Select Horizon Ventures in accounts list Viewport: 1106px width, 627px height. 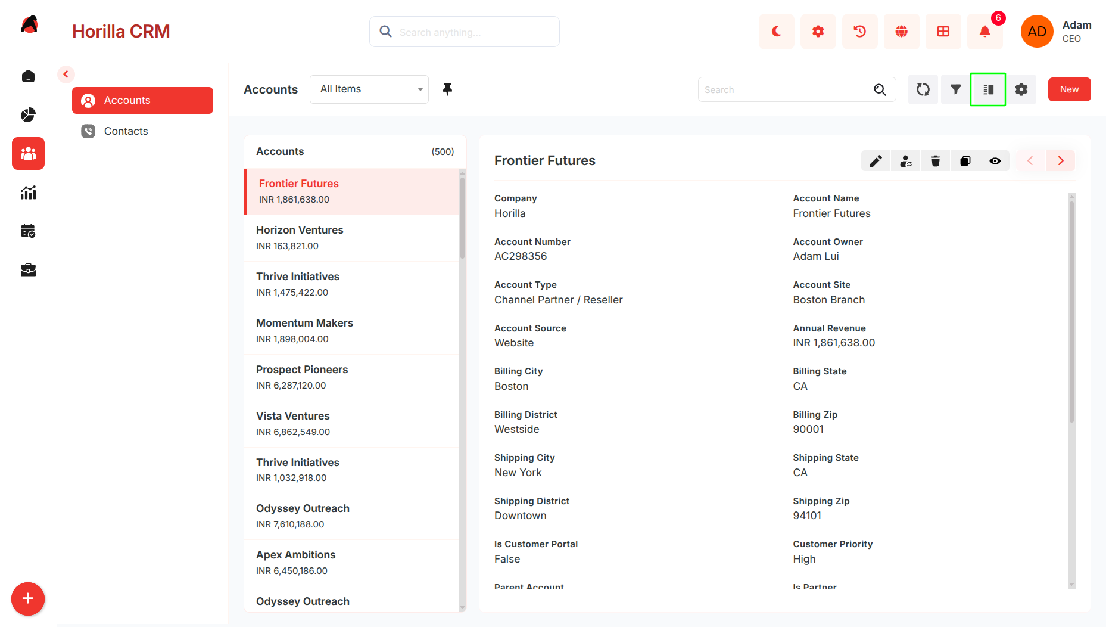351,238
